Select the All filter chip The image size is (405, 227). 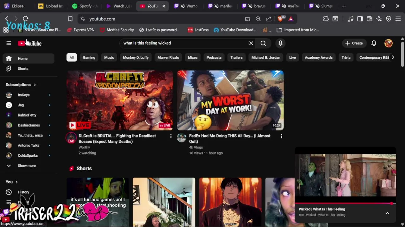[x=72, y=57]
